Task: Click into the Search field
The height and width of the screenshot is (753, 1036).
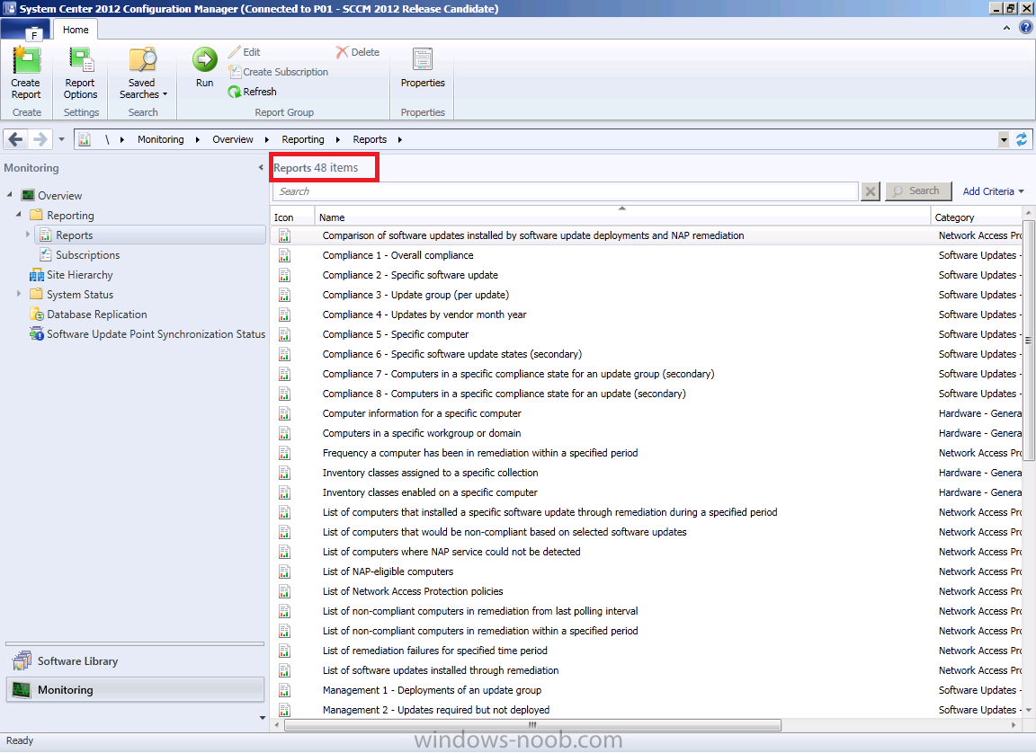Action: [565, 191]
